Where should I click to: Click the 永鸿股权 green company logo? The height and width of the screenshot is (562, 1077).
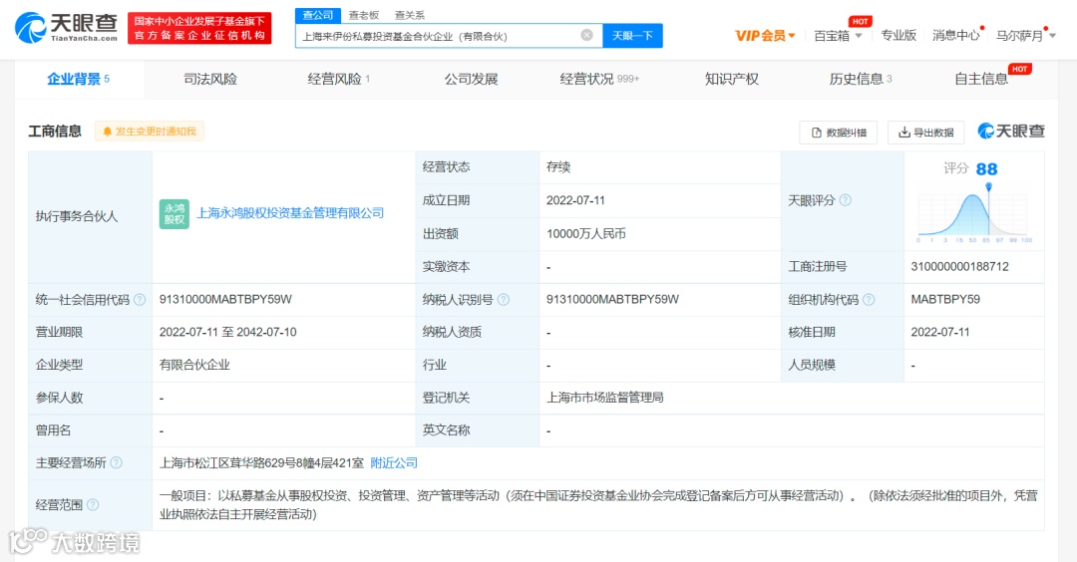(x=174, y=213)
